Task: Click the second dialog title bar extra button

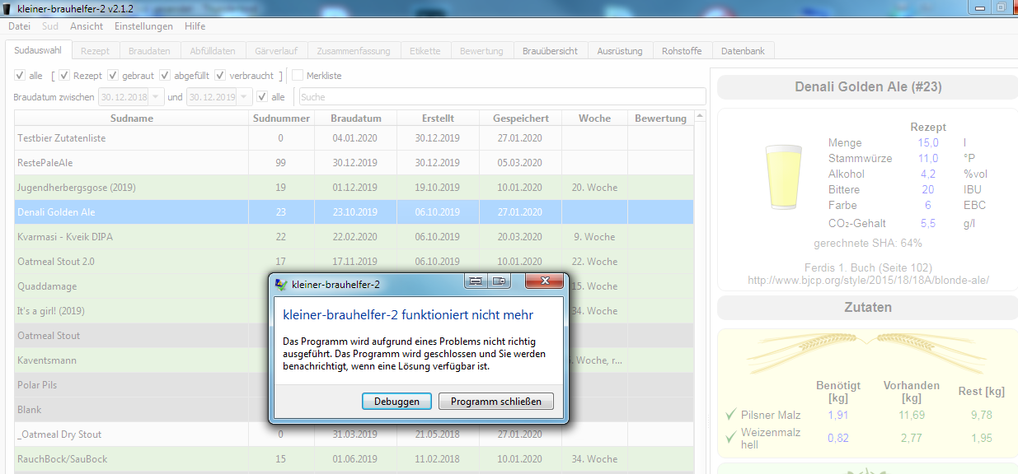Action: click(x=498, y=281)
